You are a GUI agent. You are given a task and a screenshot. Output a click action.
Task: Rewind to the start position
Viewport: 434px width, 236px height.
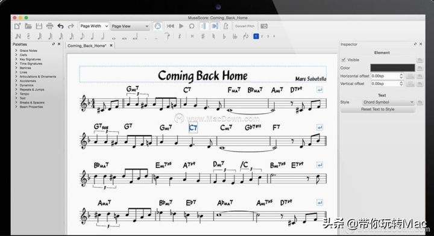tap(170, 26)
